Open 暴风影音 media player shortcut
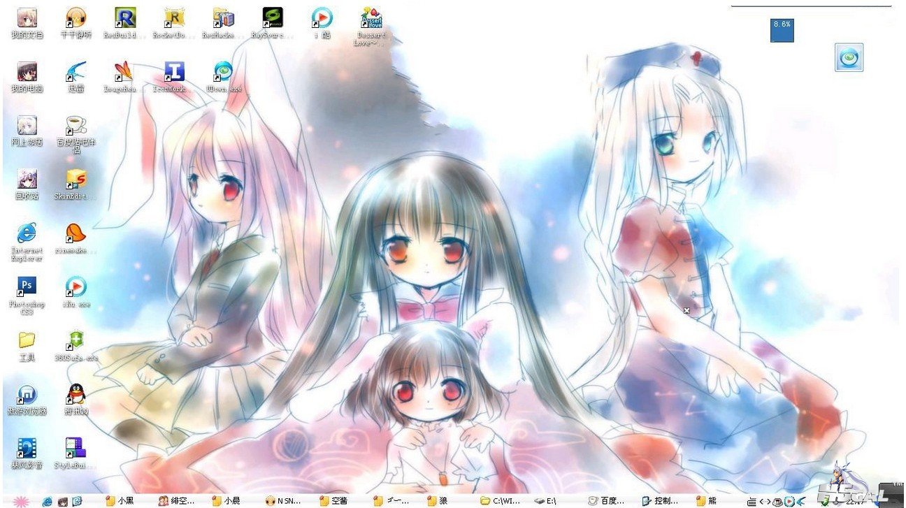The width and height of the screenshot is (906, 508). pyautogui.click(x=27, y=448)
